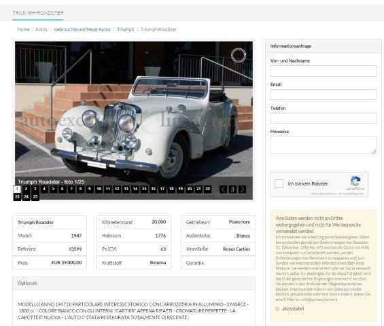Click the 'Triumph Roadster - foto 1/25' caption
Viewport: 384px width, 326px height.
pyautogui.click(x=51, y=182)
